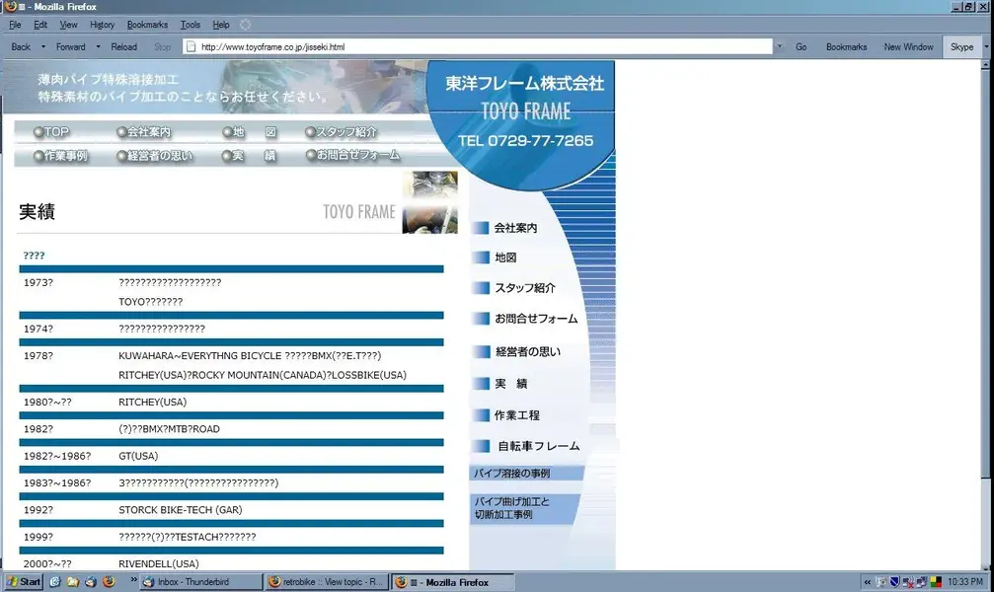Screen dimensions: 994x592
Task: Open the File menu
Action: 15,25
